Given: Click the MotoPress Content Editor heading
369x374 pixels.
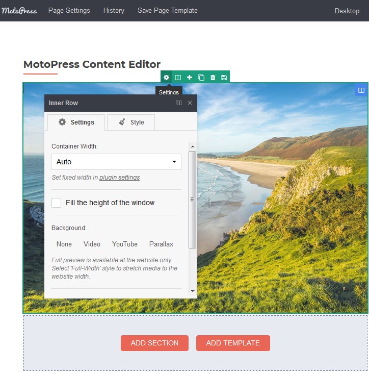Looking at the screenshot, I should pyautogui.click(x=92, y=64).
